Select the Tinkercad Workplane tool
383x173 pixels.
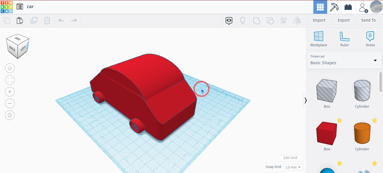(x=318, y=38)
